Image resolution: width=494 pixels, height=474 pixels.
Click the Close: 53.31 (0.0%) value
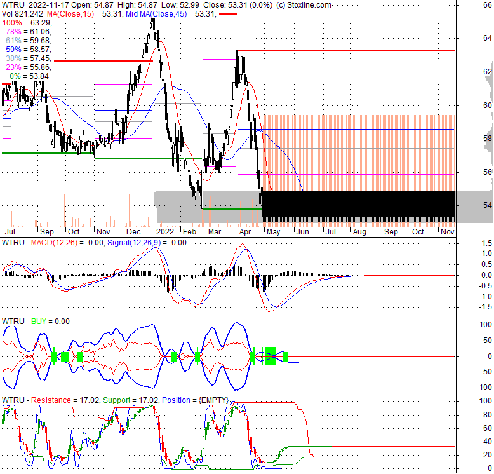(x=238, y=5)
